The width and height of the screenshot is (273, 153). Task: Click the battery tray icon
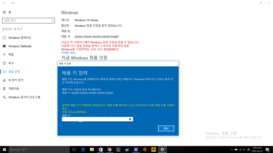[236, 150]
